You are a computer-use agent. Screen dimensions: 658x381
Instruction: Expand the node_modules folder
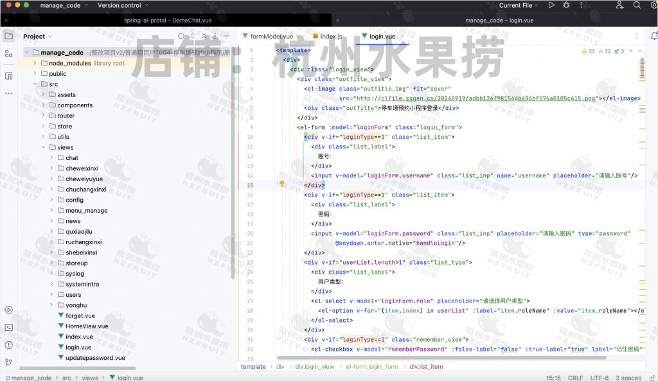click(35, 63)
